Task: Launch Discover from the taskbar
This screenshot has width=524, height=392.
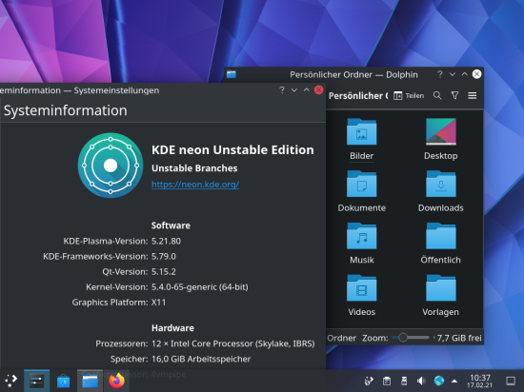Action: tap(63, 381)
